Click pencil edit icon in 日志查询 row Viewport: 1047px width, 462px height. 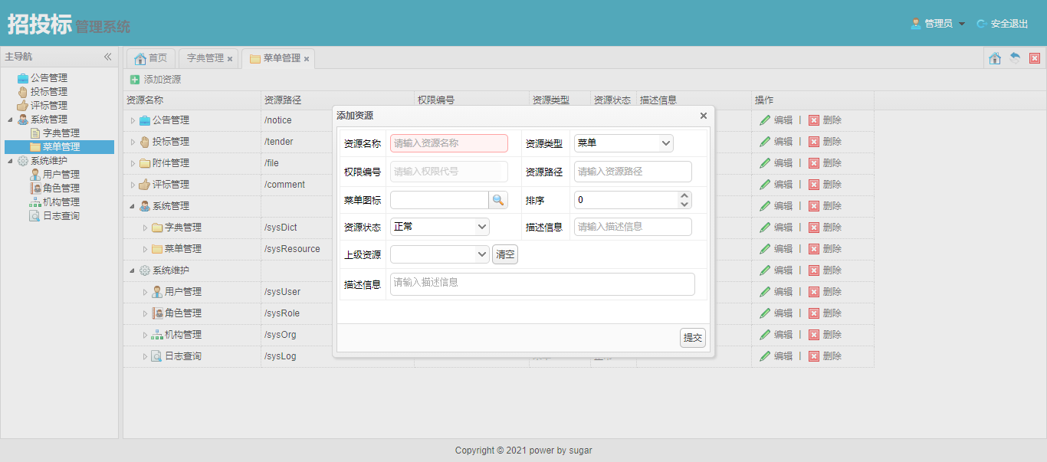pos(765,356)
